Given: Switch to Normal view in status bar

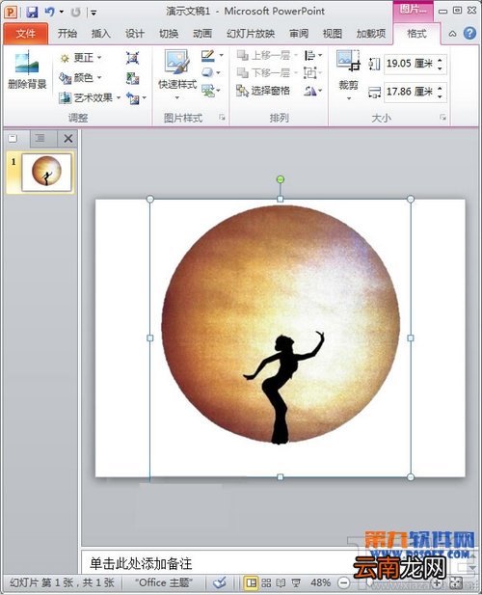Looking at the screenshot, I should pos(251,582).
